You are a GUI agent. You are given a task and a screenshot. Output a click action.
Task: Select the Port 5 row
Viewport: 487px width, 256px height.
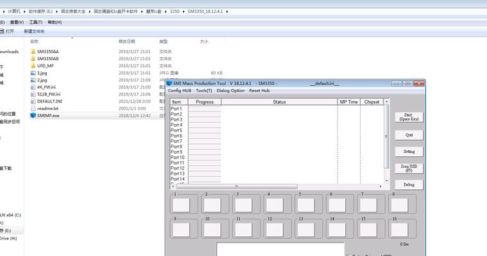pos(277,130)
